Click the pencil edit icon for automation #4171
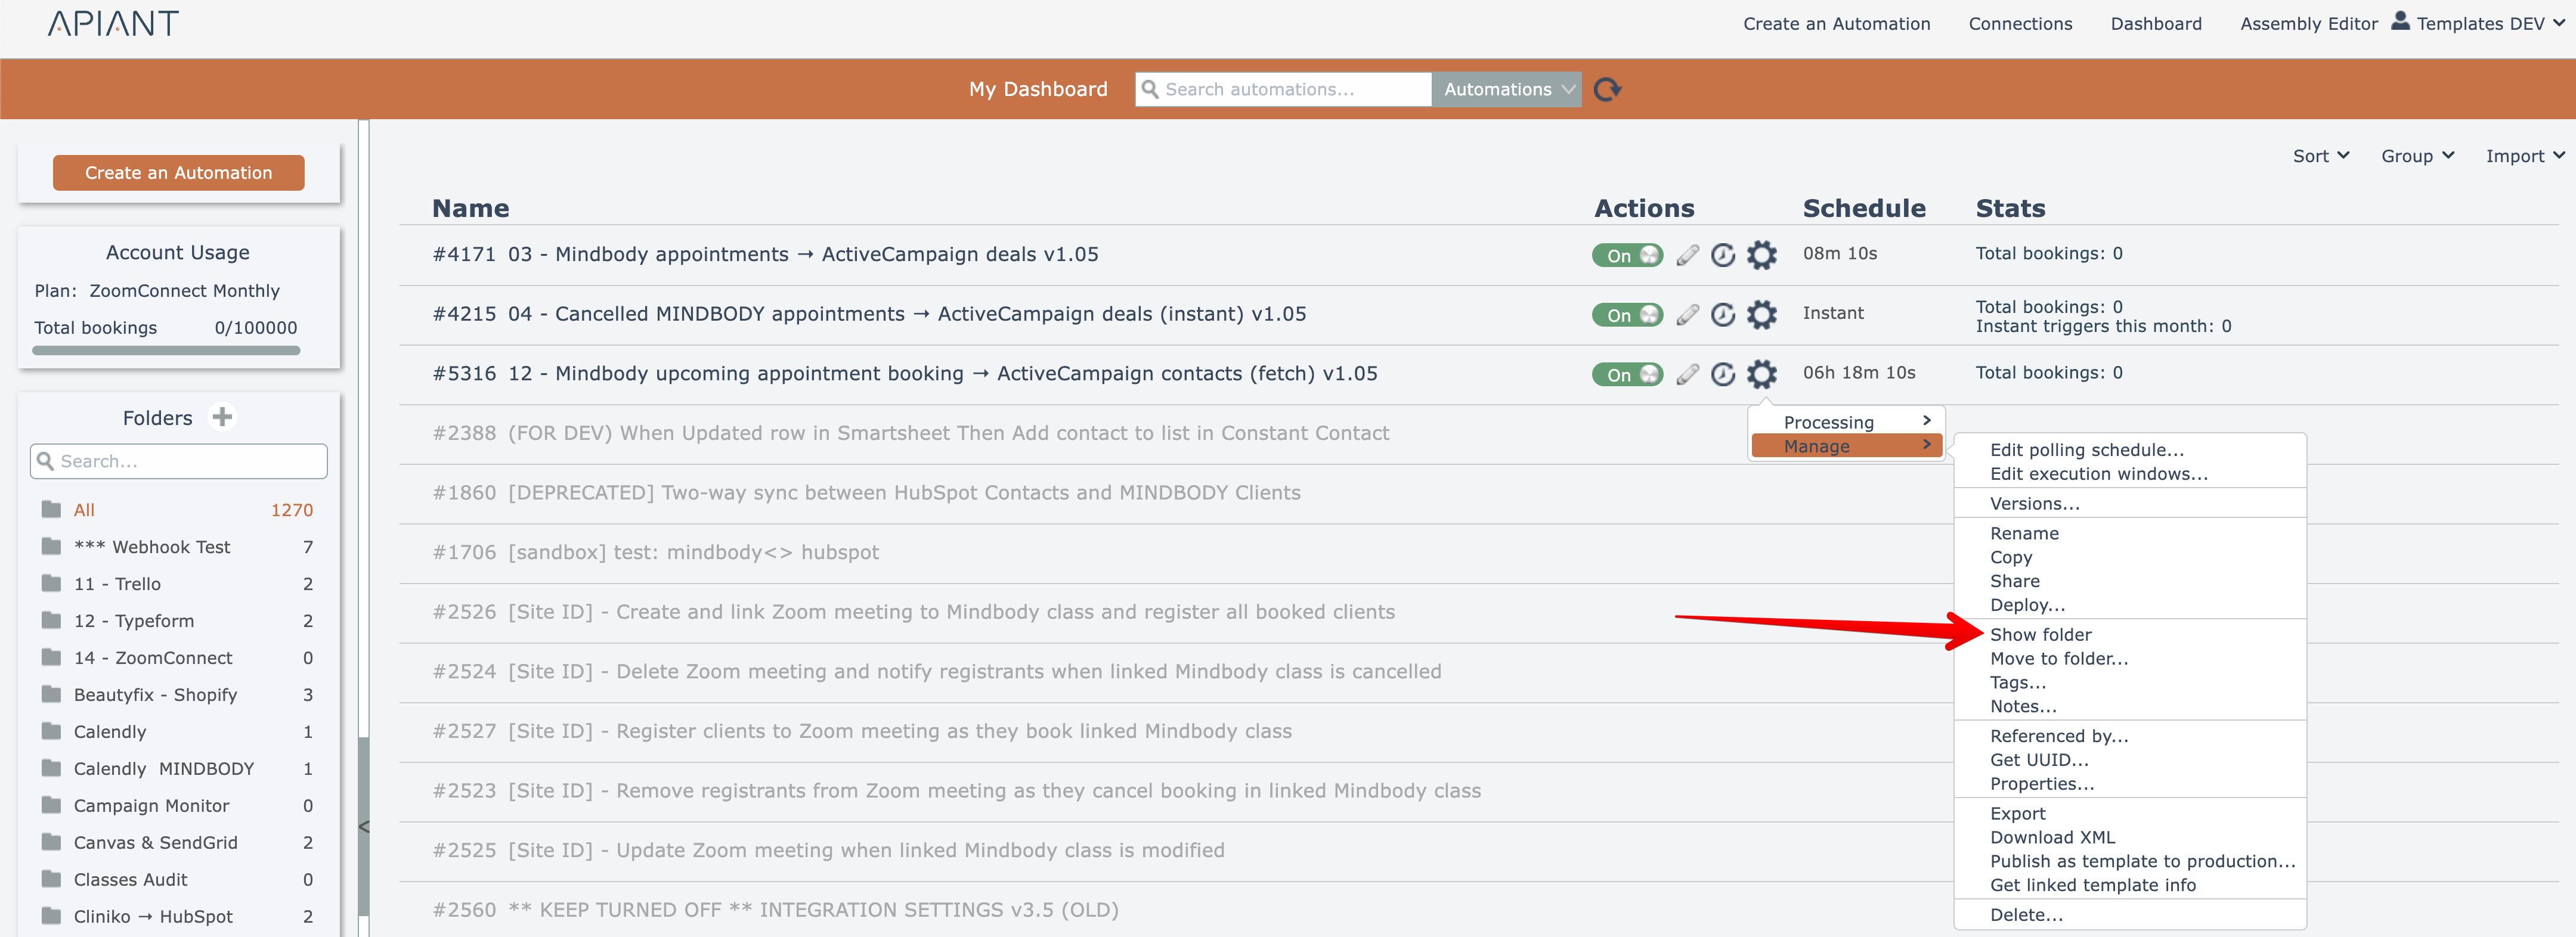 [1687, 256]
